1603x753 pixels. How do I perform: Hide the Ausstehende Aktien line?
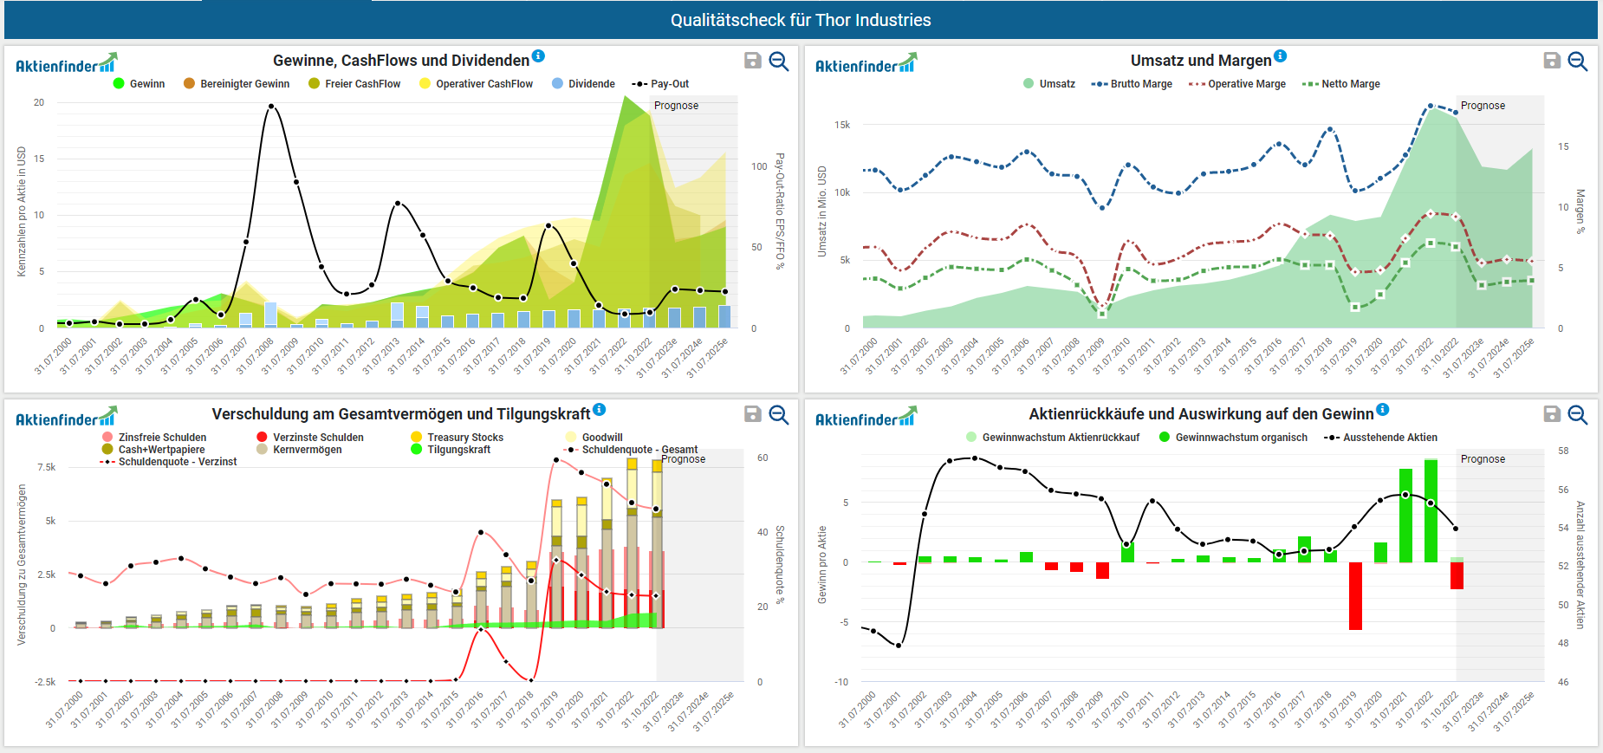tap(1380, 438)
